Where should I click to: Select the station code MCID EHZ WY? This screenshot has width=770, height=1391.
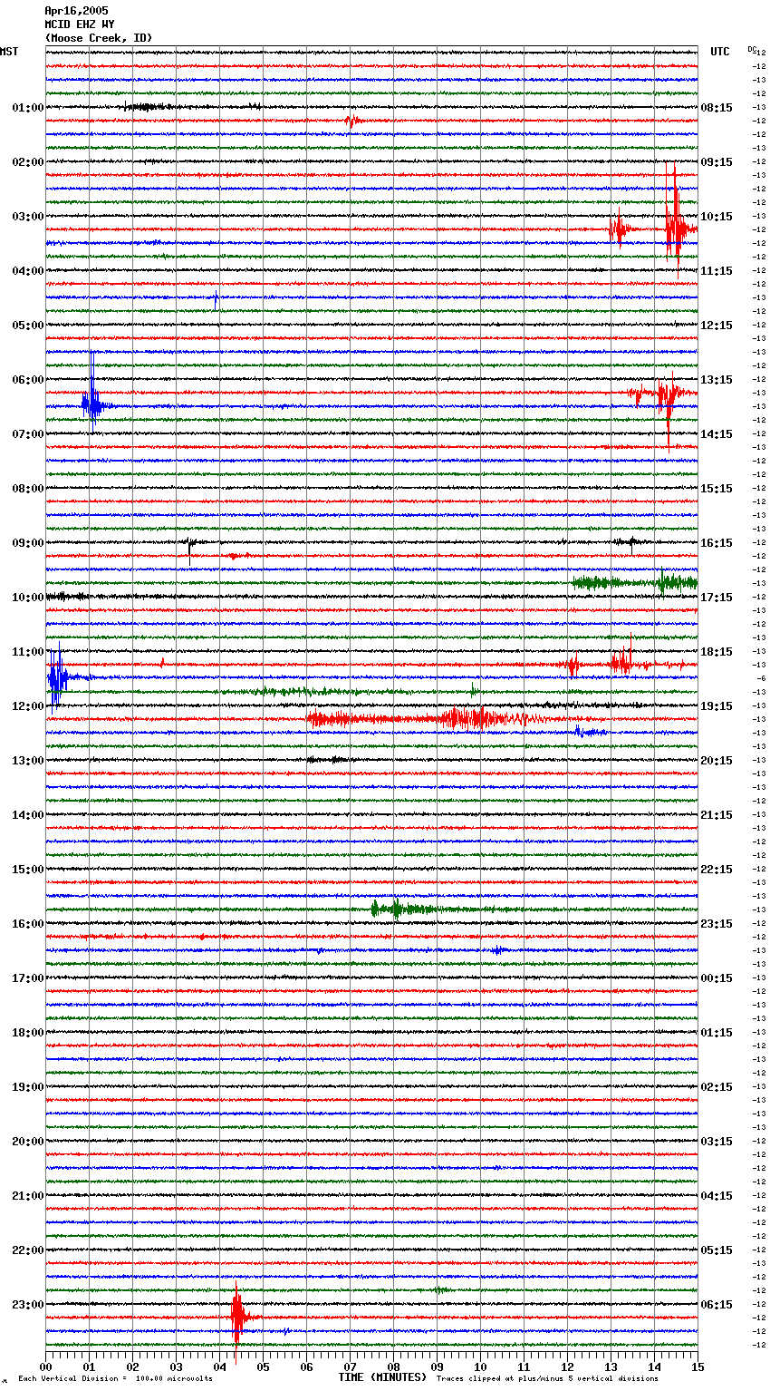pyautogui.click(x=80, y=24)
